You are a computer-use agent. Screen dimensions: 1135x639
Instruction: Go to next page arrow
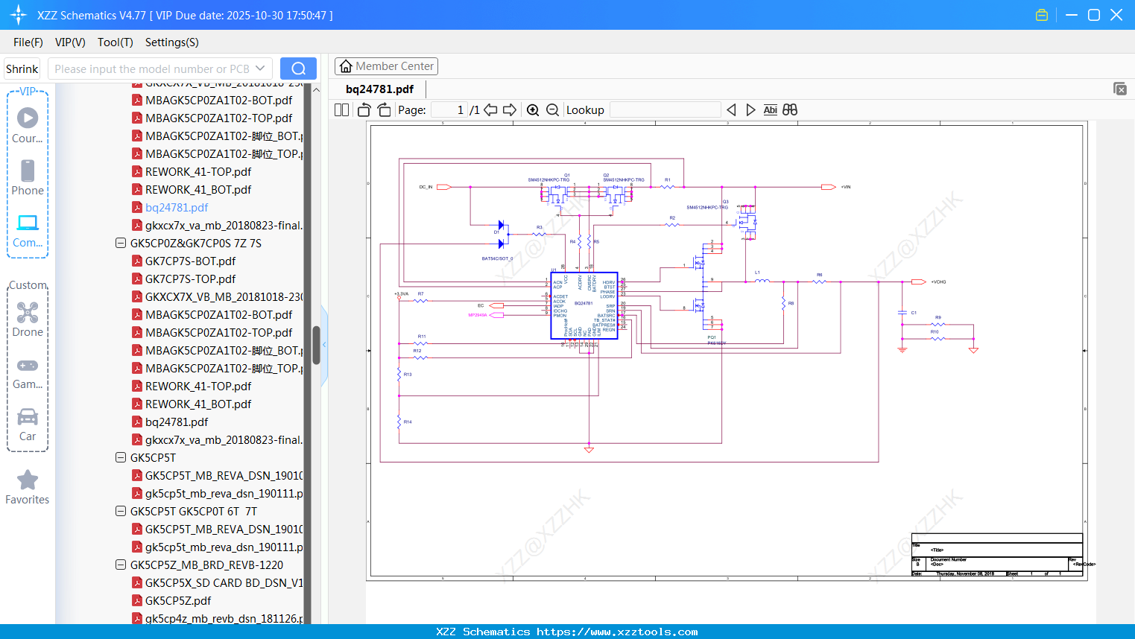pos(510,110)
